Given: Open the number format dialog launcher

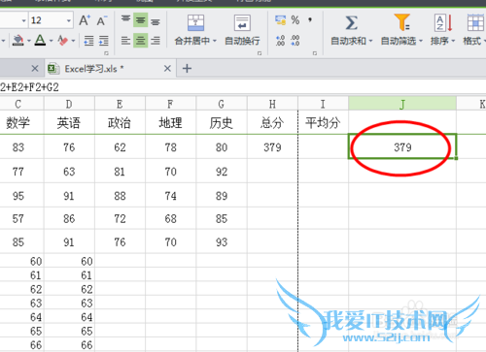Looking at the screenshot, I should tap(315, 53).
